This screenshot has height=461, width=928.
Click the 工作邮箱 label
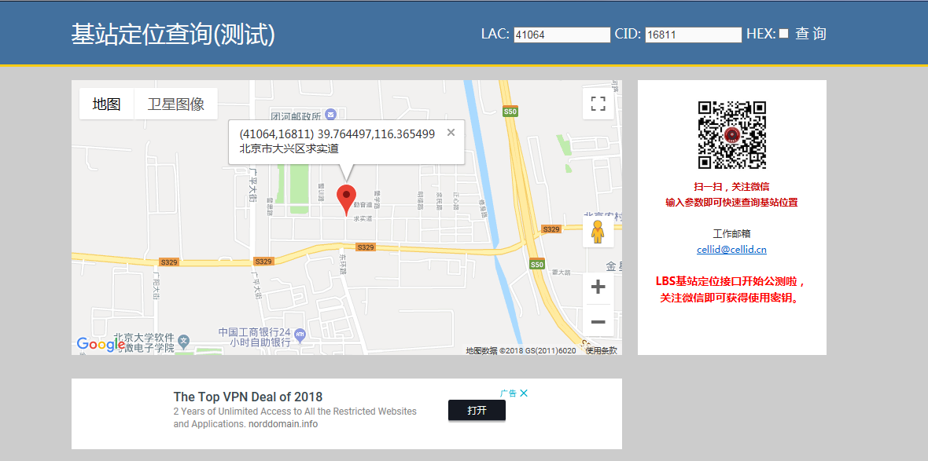pyautogui.click(x=731, y=233)
